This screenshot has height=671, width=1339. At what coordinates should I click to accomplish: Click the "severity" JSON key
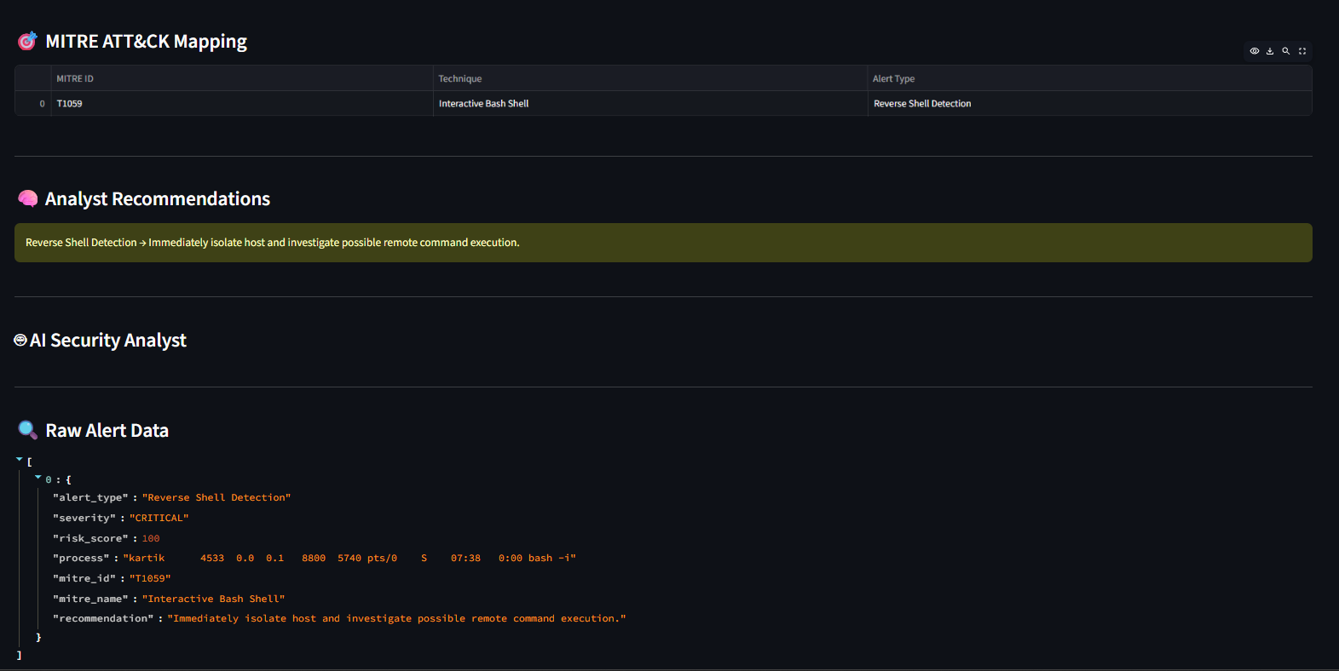(84, 518)
